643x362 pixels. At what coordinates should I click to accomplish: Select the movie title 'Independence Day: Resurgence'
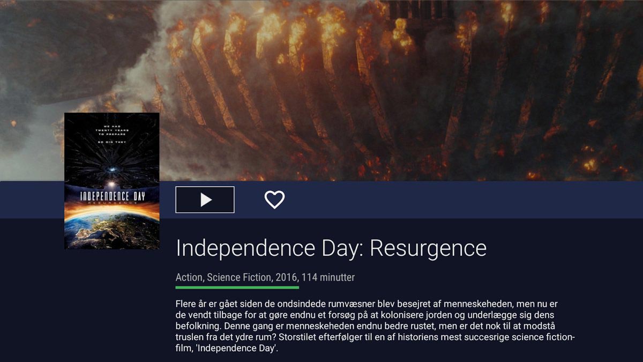331,248
